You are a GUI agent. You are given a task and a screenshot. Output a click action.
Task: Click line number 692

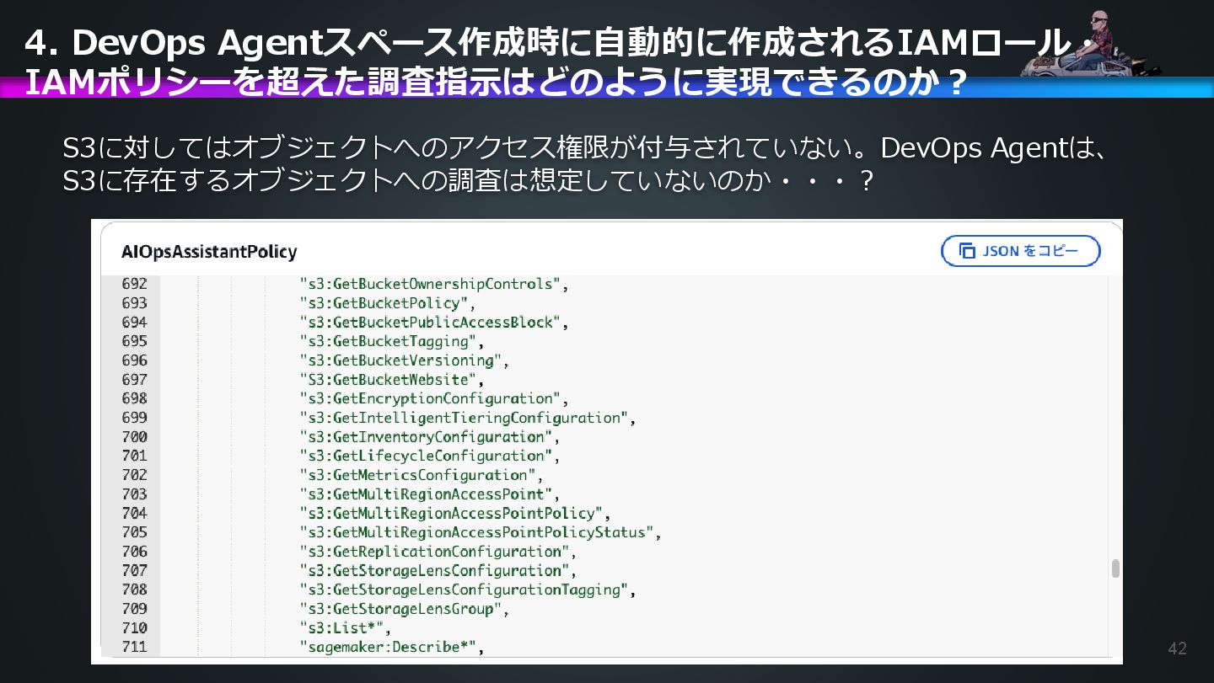click(134, 284)
